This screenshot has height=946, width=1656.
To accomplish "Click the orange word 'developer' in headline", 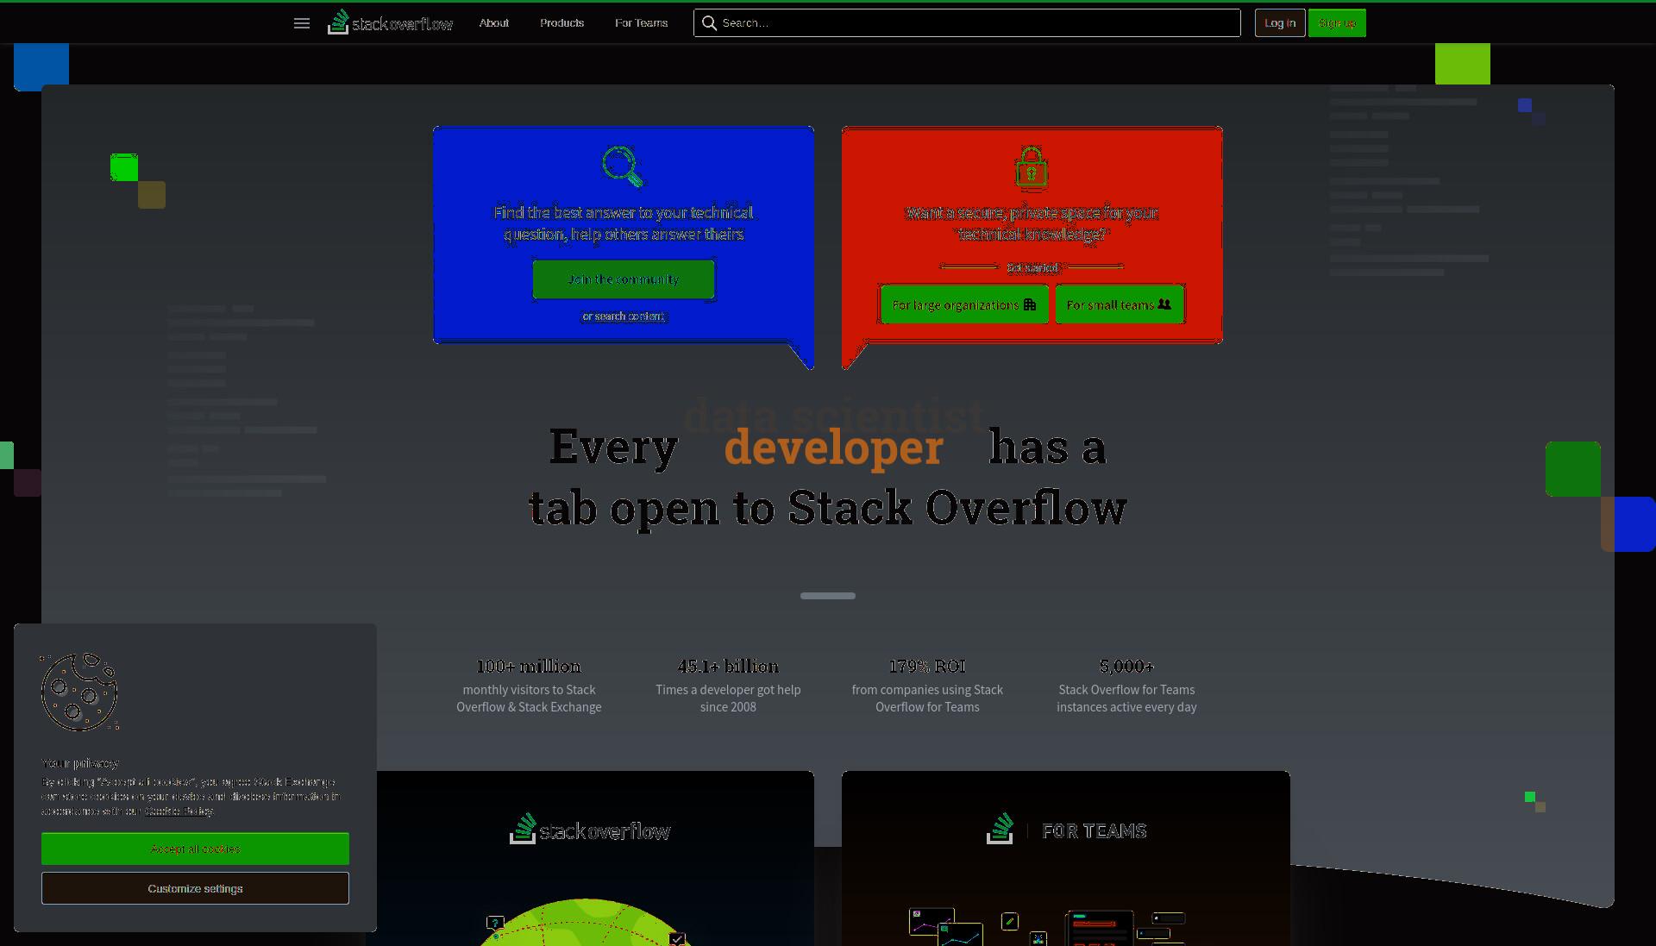I will pyautogui.click(x=834, y=448).
